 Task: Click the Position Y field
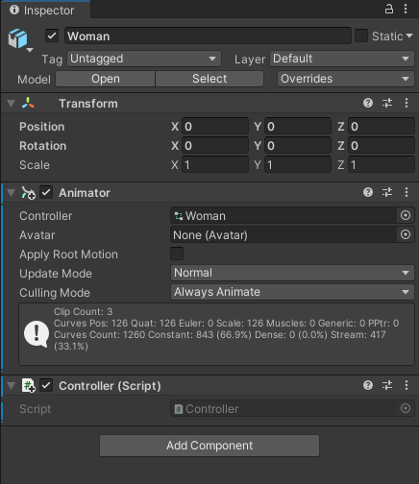point(298,126)
